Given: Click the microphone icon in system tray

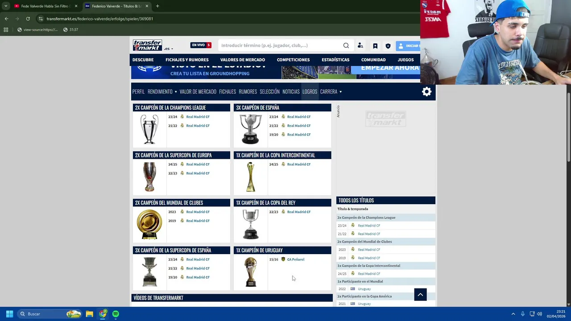Looking at the screenshot, I should 522,314.
